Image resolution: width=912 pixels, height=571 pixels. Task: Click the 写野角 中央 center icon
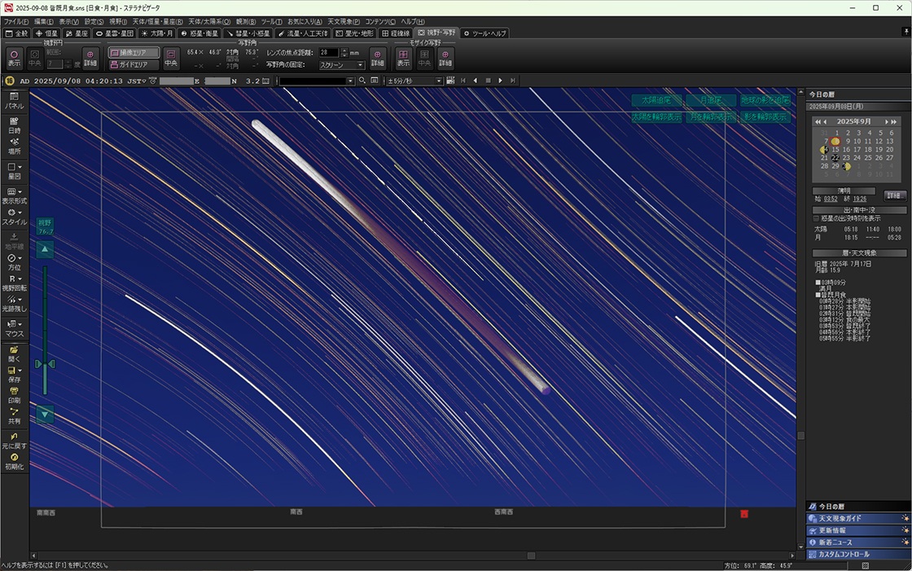[x=171, y=58]
